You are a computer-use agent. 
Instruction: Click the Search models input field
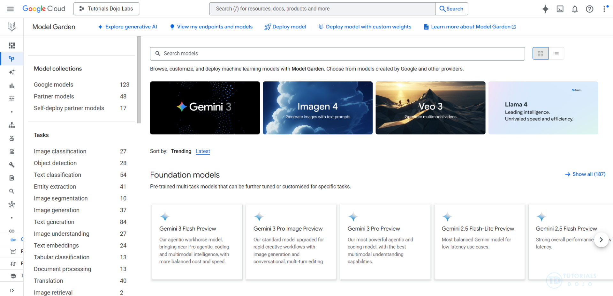[x=337, y=54]
